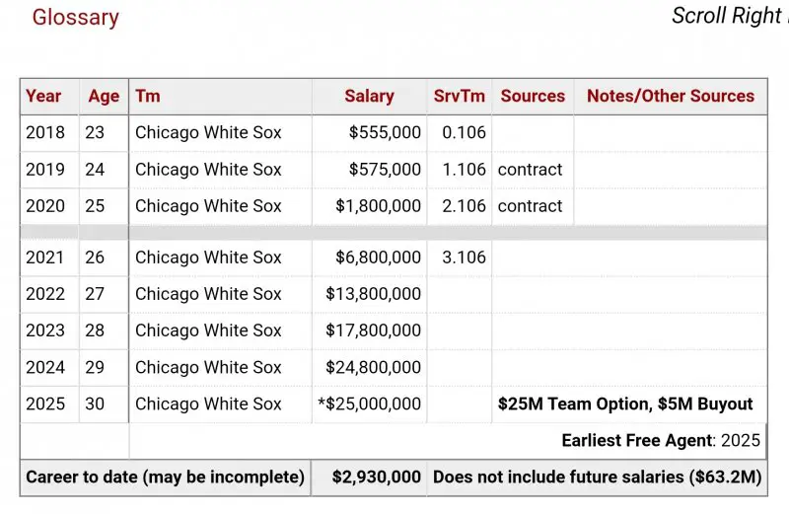Click the career total $2,930,000 cell
The width and height of the screenshot is (789, 514).
[378, 477]
